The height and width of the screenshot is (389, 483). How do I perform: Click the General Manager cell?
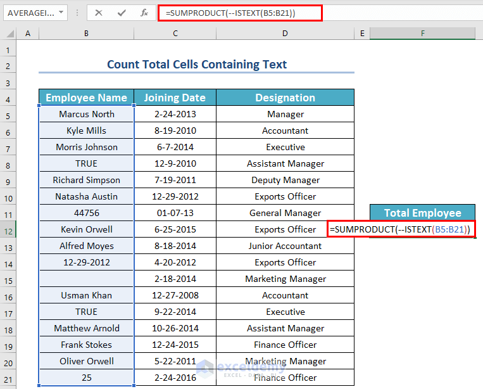285,213
